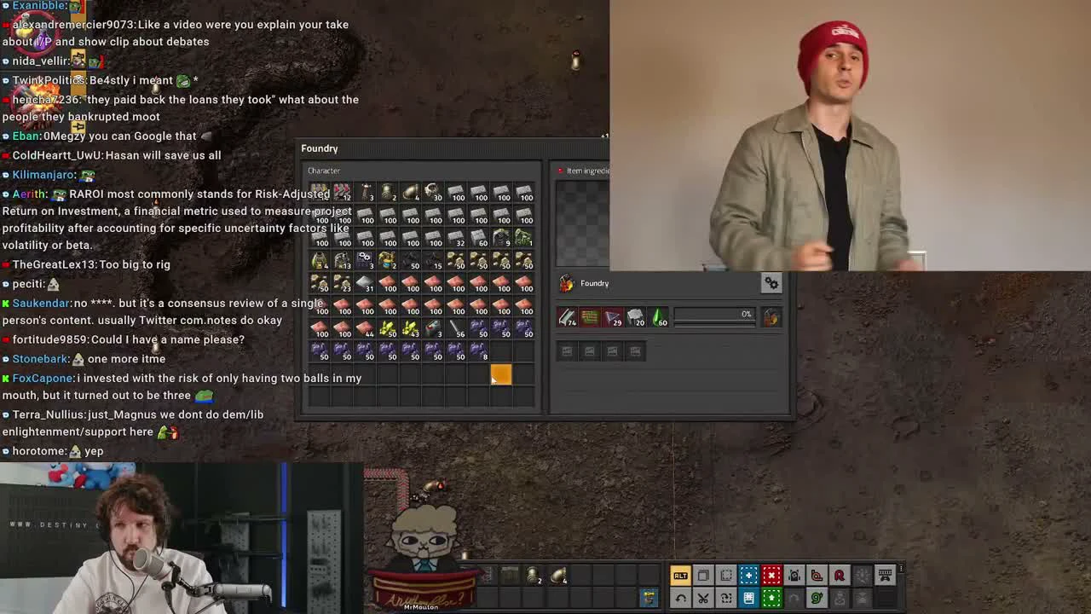1091x614 pixels.
Task: Pick the red ammo stack of 12
Action: tap(342, 193)
